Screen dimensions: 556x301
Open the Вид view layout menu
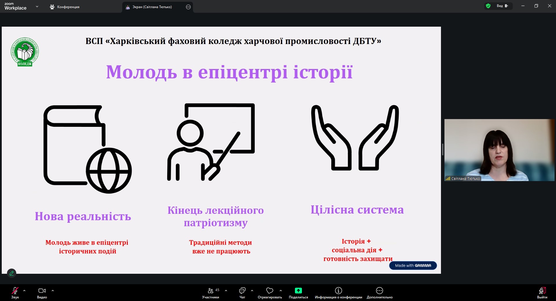502,6
